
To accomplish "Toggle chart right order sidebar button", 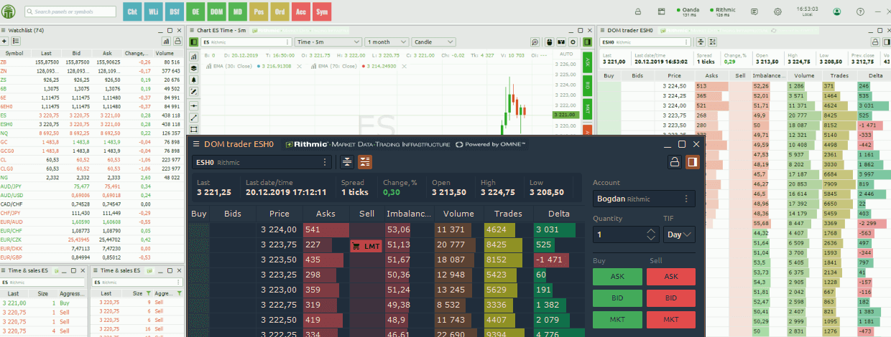I will click(588, 42).
